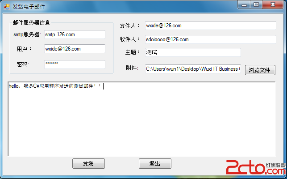Click the application icon in the title bar
Screen dimensions: 287x179
[7, 7]
